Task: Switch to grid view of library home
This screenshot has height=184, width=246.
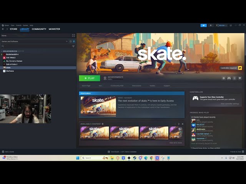Action: (73, 36)
